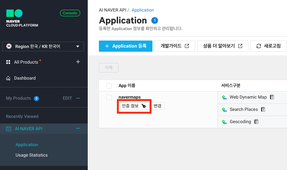Click the Application 등록 button
Viewport: 287px width, 170px height.
pos(126,46)
